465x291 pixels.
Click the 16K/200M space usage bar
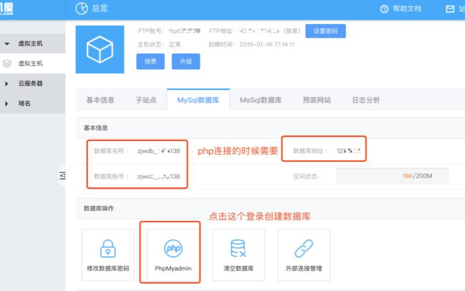[x=393, y=176]
